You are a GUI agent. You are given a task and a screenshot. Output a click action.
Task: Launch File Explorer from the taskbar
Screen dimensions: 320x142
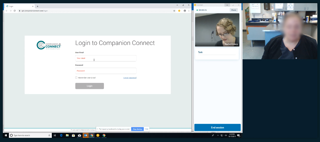click(67, 135)
